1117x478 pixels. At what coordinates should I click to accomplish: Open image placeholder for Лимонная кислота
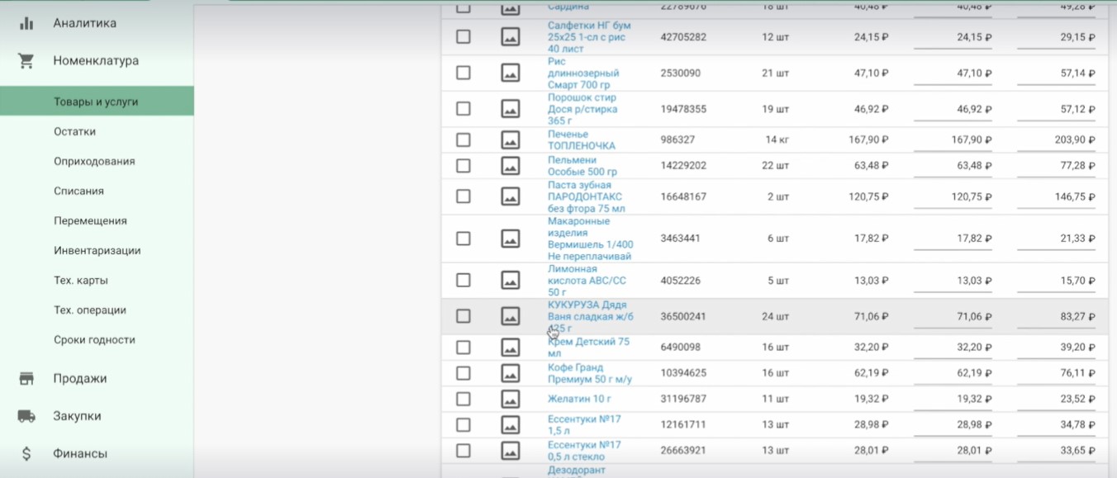(x=511, y=280)
